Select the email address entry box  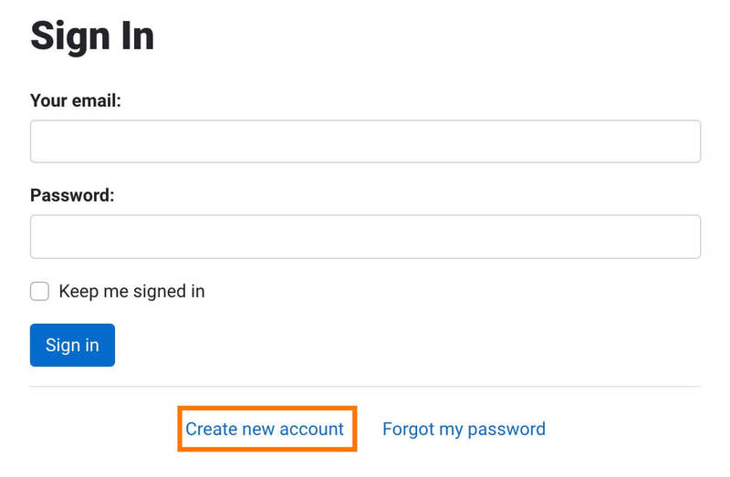tap(365, 141)
